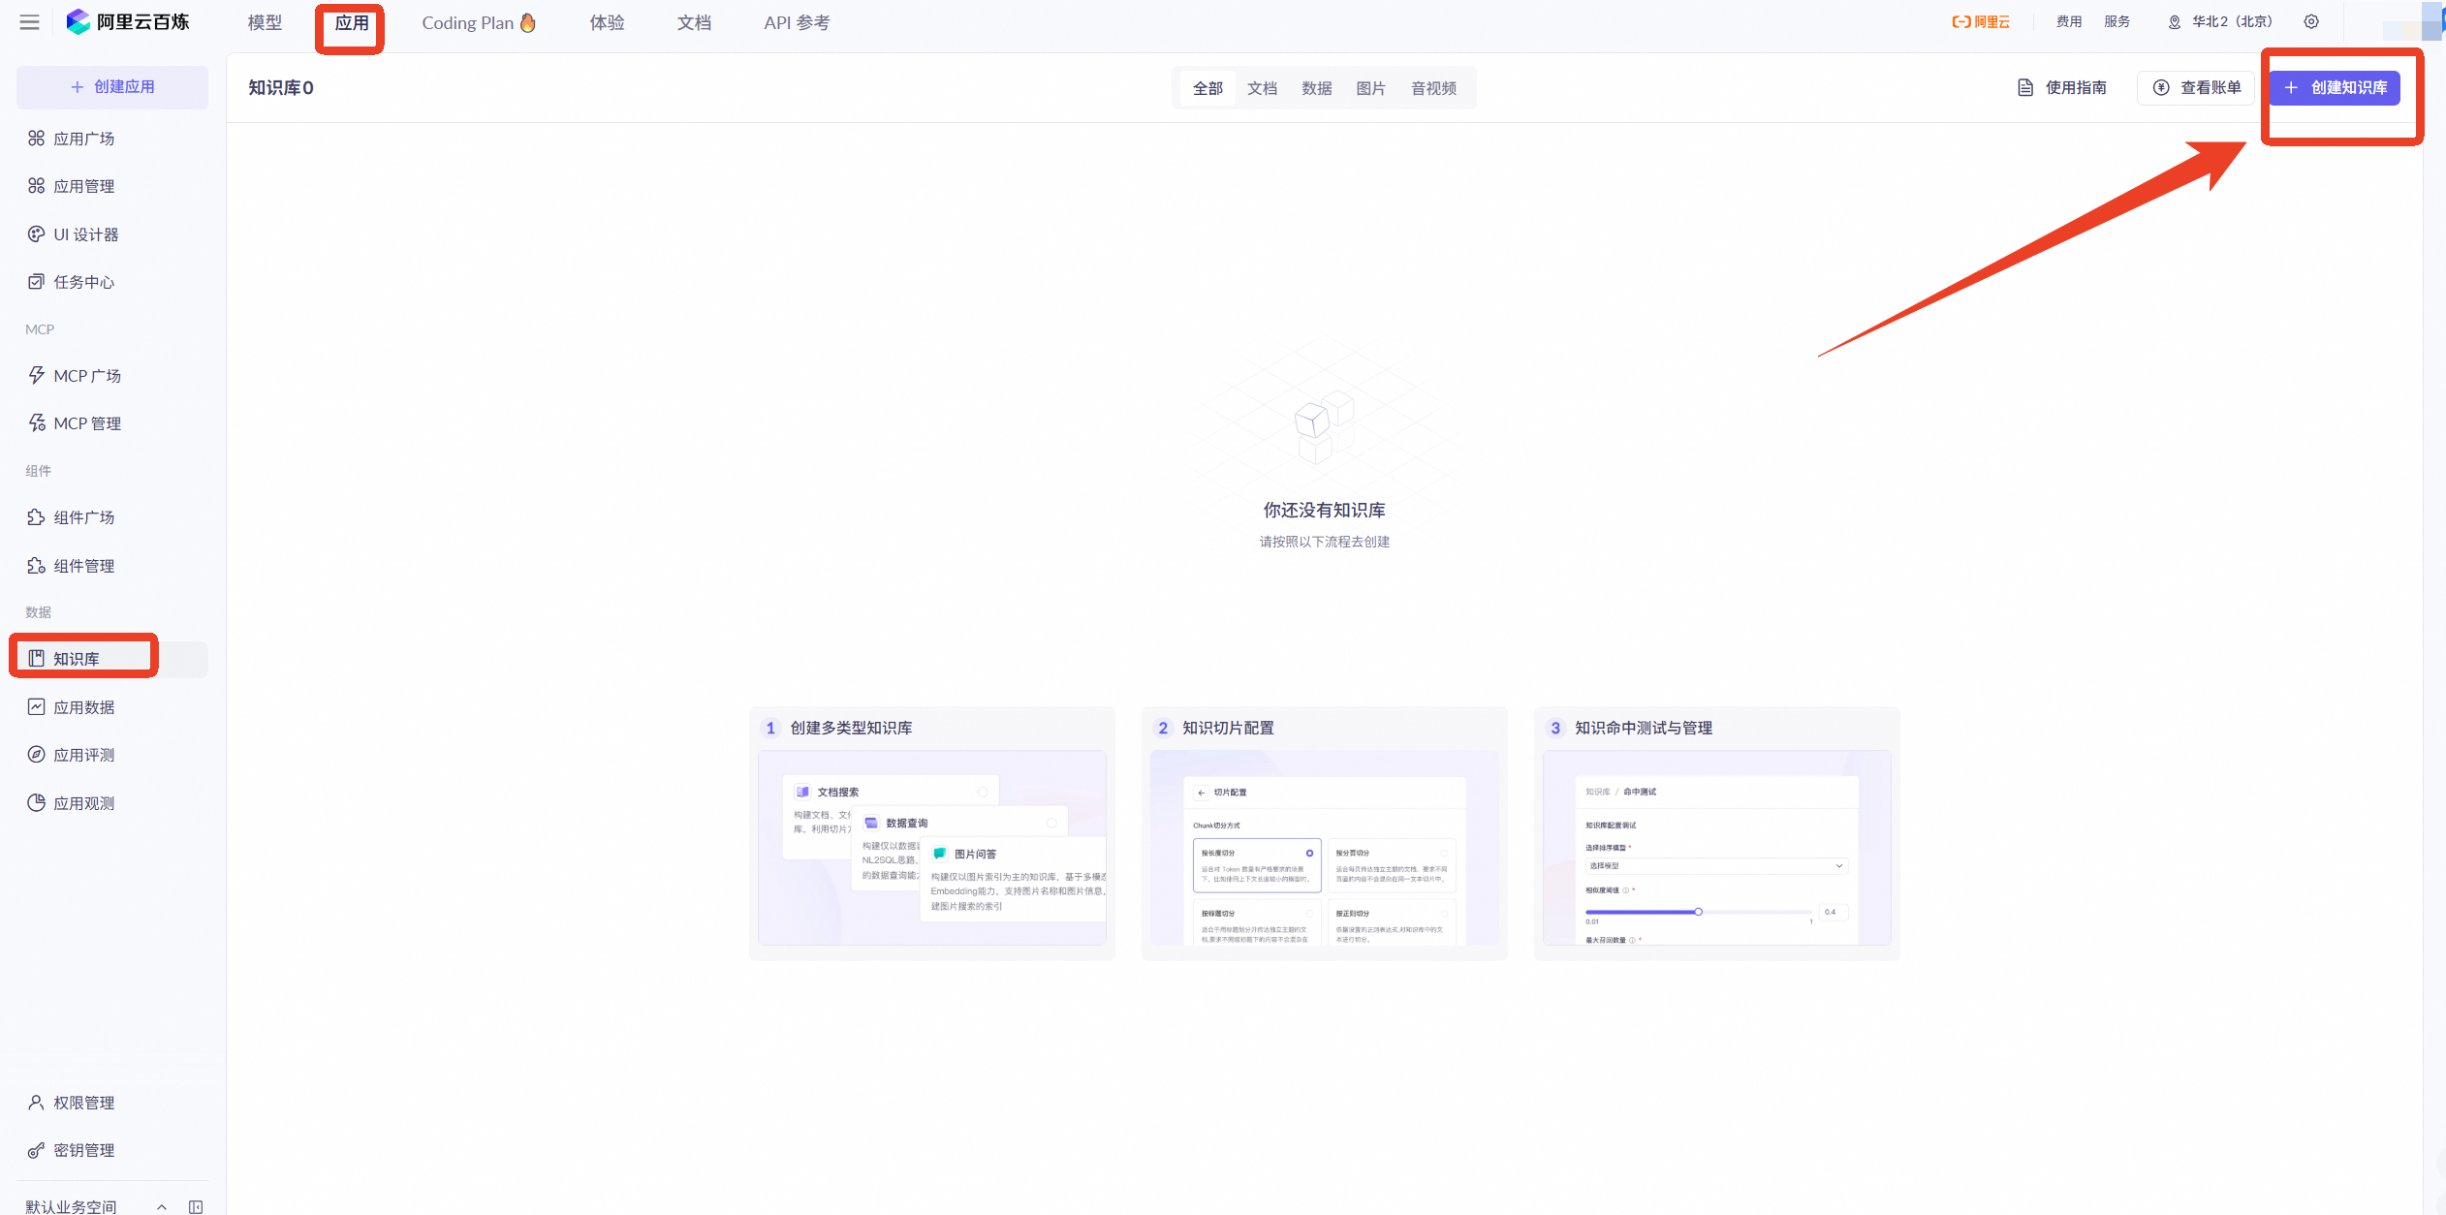Image resolution: width=2446 pixels, height=1215 pixels.
Task: Select 文档 filter in knowledge base
Action: point(1262,88)
